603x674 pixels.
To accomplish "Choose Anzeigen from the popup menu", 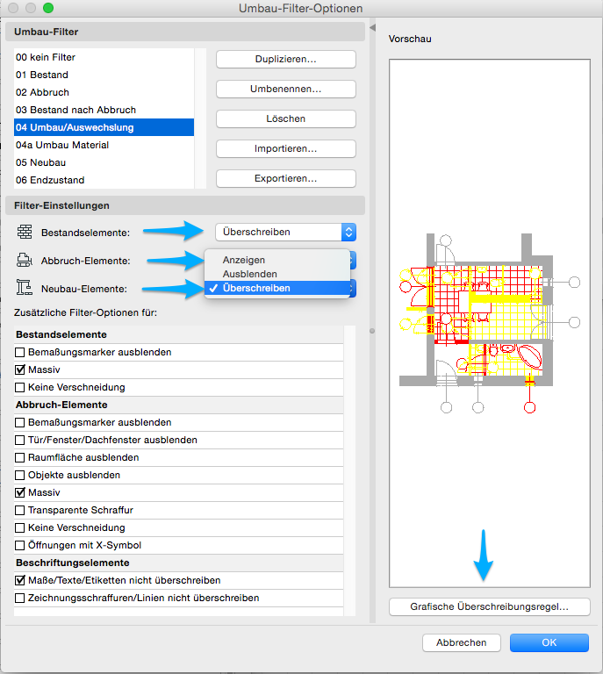I will coord(244,260).
